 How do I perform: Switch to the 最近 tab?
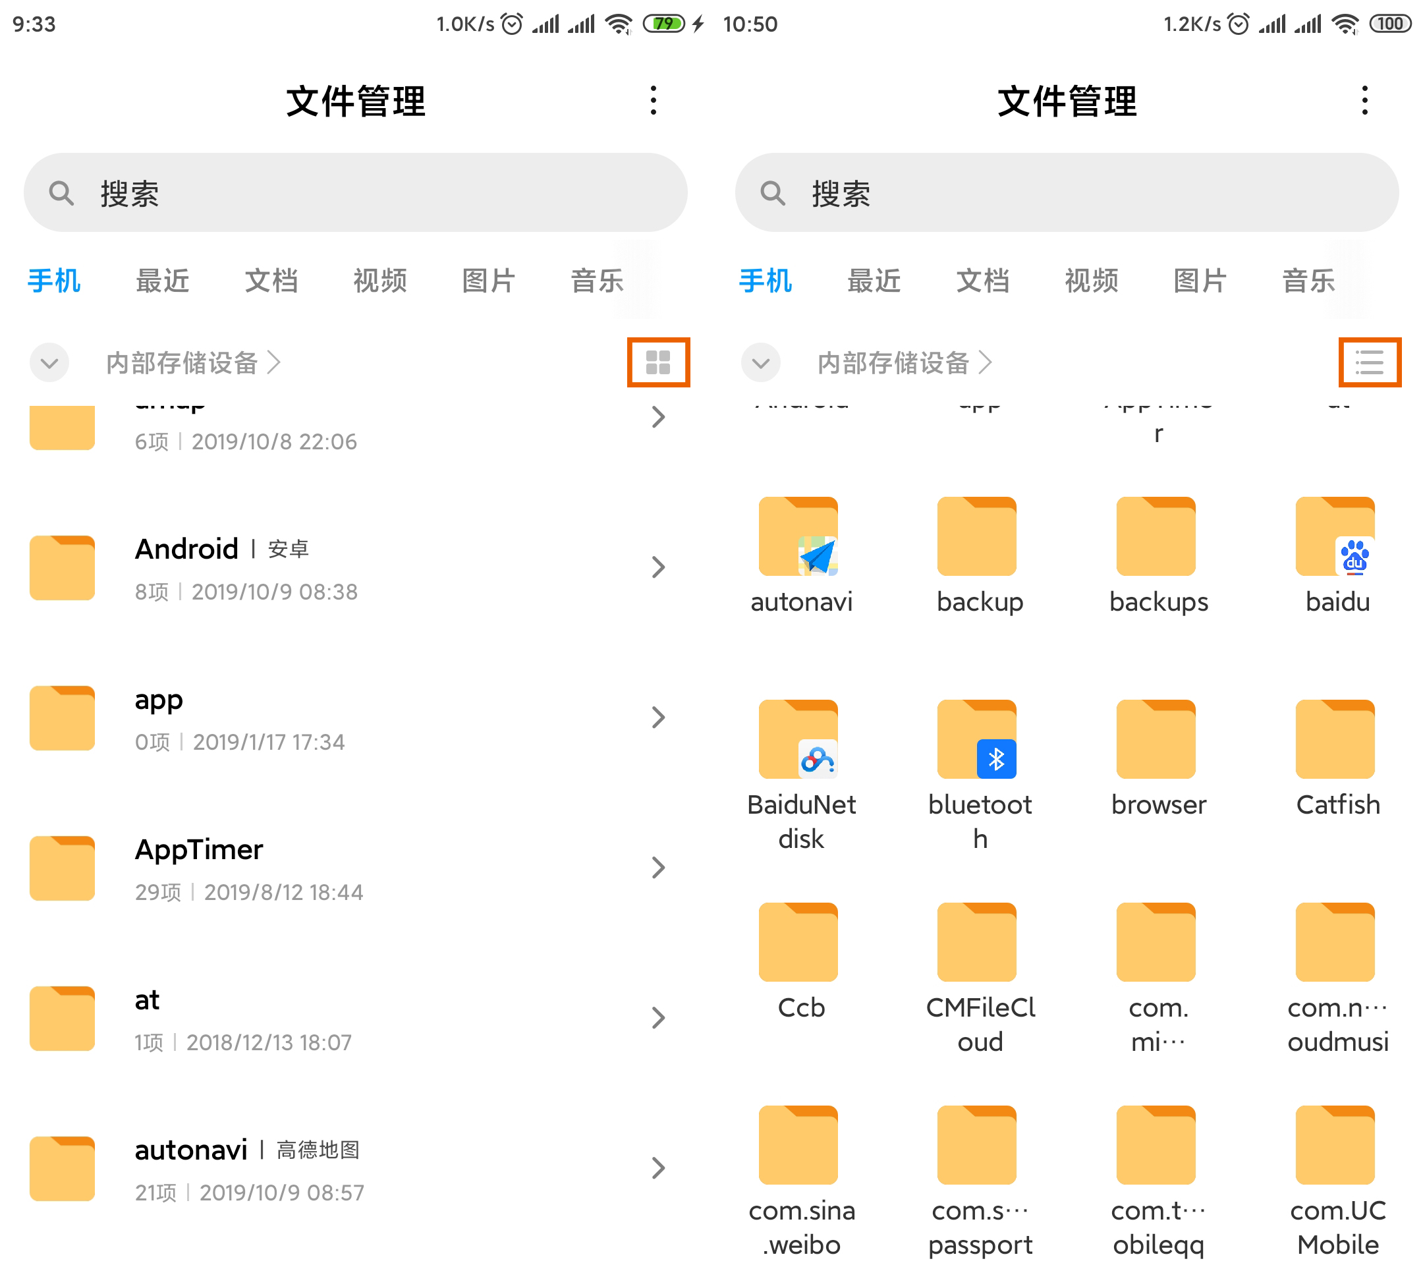click(162, 281)
